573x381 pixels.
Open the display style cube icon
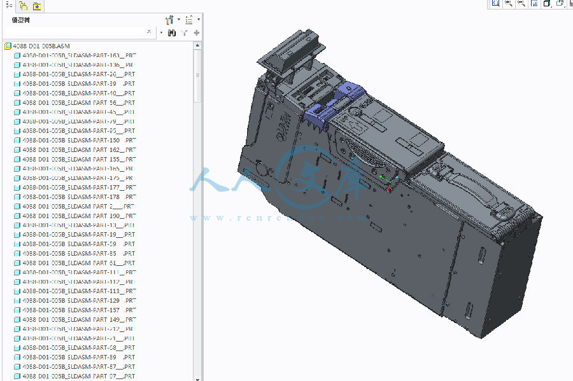547,3
